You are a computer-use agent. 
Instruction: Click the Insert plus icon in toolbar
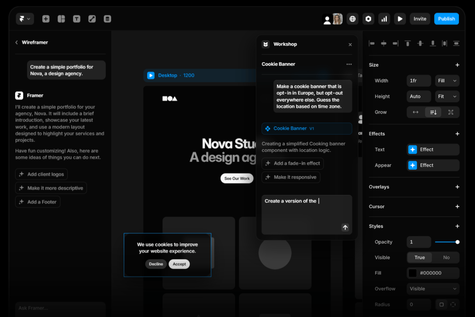[46, 19]
